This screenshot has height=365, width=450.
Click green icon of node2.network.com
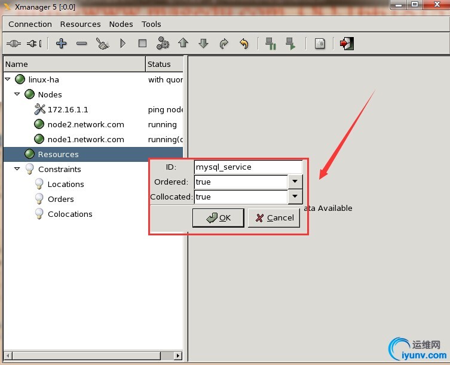pos(39,124)
